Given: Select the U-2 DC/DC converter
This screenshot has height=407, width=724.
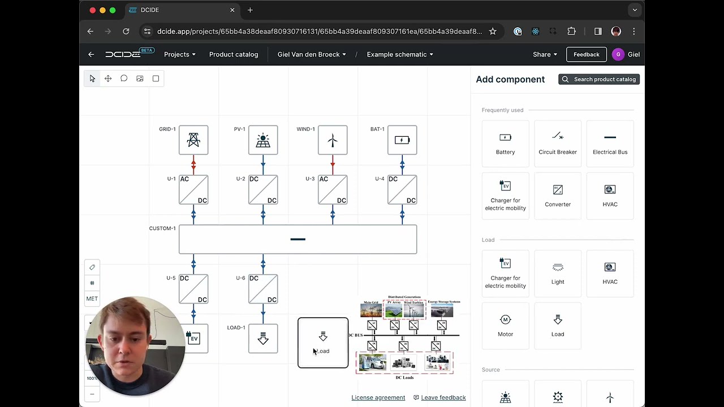Looking at the screenshot, I should point(263,189).
